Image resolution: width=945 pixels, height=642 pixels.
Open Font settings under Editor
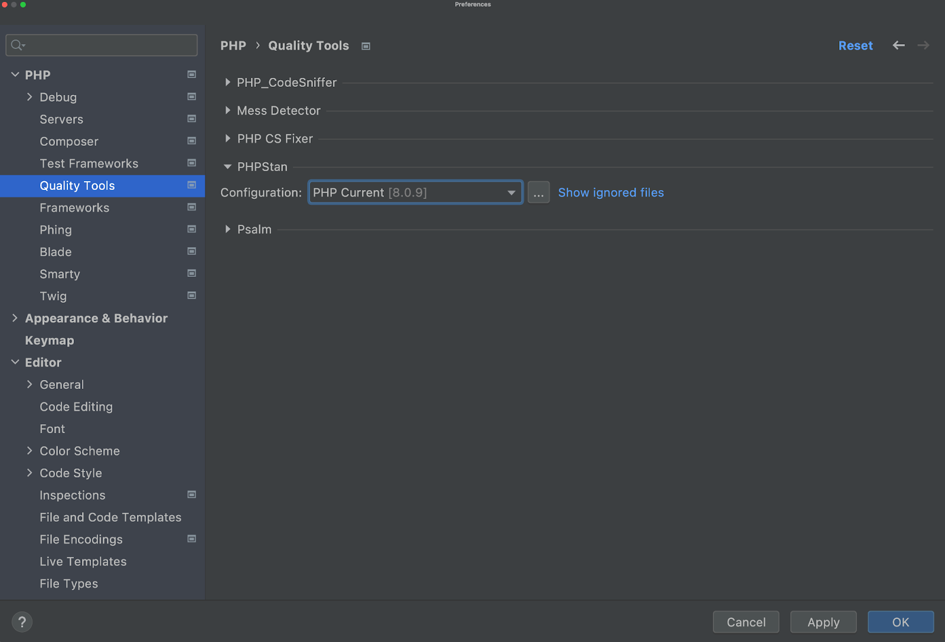[53, 429]
